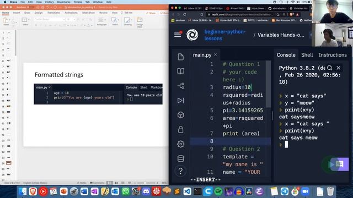Open the Help question mark in Replit sidebar

point(180,171)
